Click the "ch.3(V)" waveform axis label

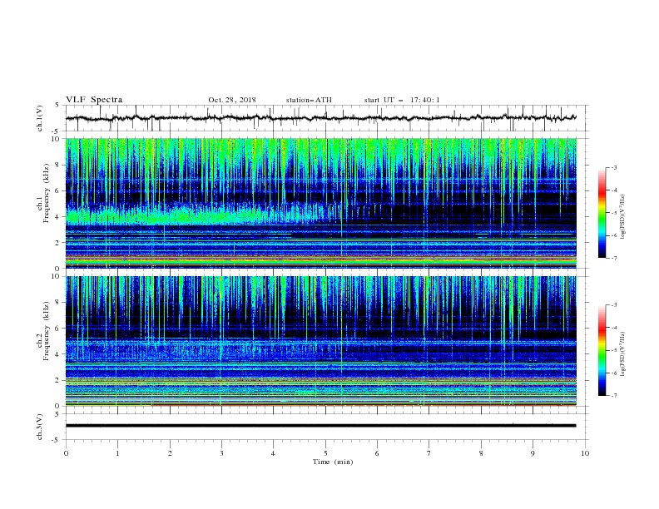click(x=40, y=427)
